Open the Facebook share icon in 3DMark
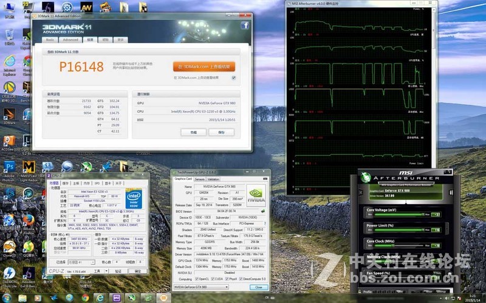The height and width of the screenshot is (303, 486). pyautogui.click(x=245, y=25)
